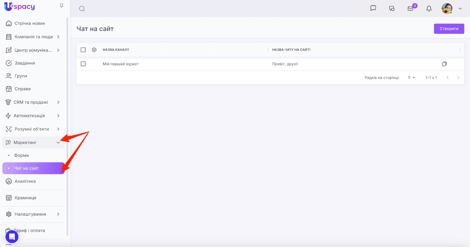Expand the Центр комуніка... submenu arrow
This screenshot has height=247, width=470.
coord(58,50)
